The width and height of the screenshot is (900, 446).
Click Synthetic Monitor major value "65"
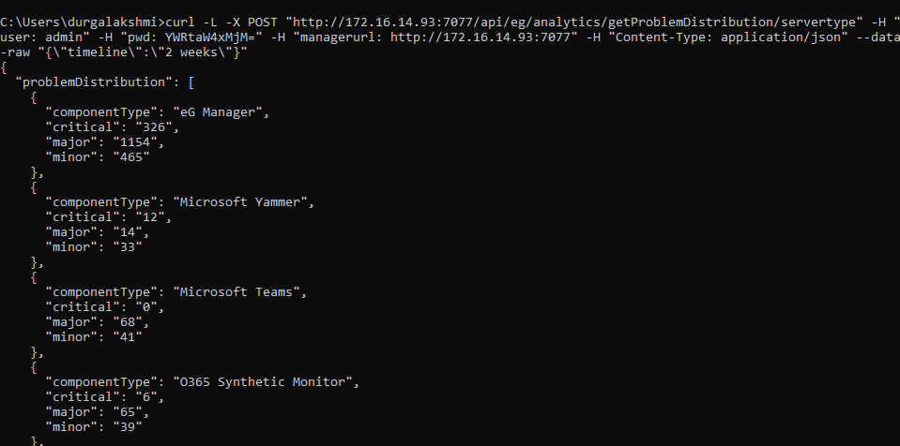pos(128,412)
